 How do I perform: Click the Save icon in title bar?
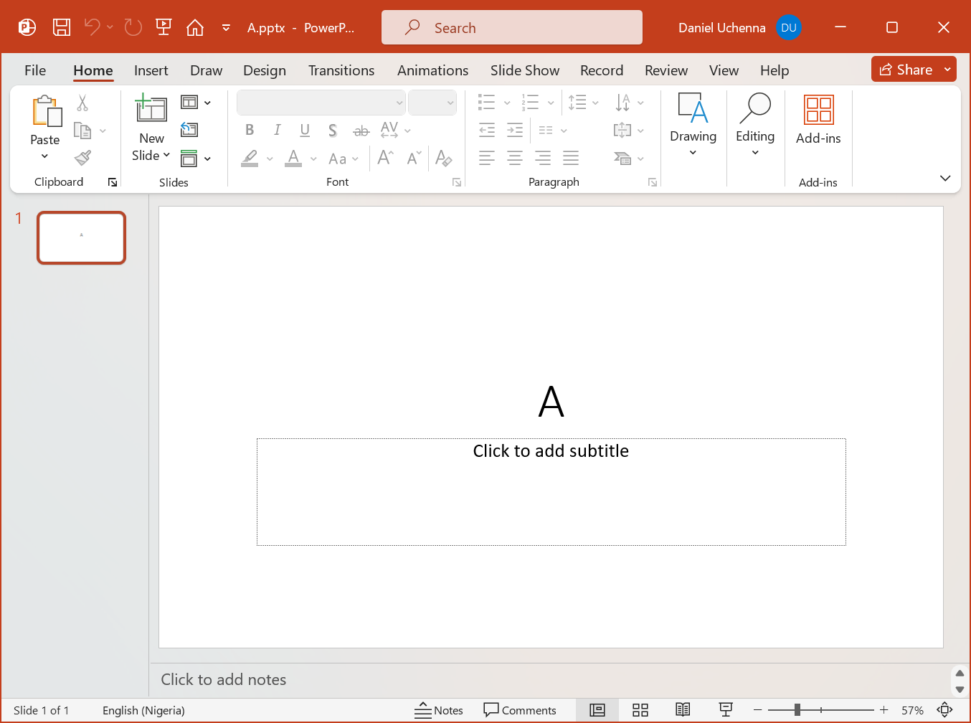62,27
